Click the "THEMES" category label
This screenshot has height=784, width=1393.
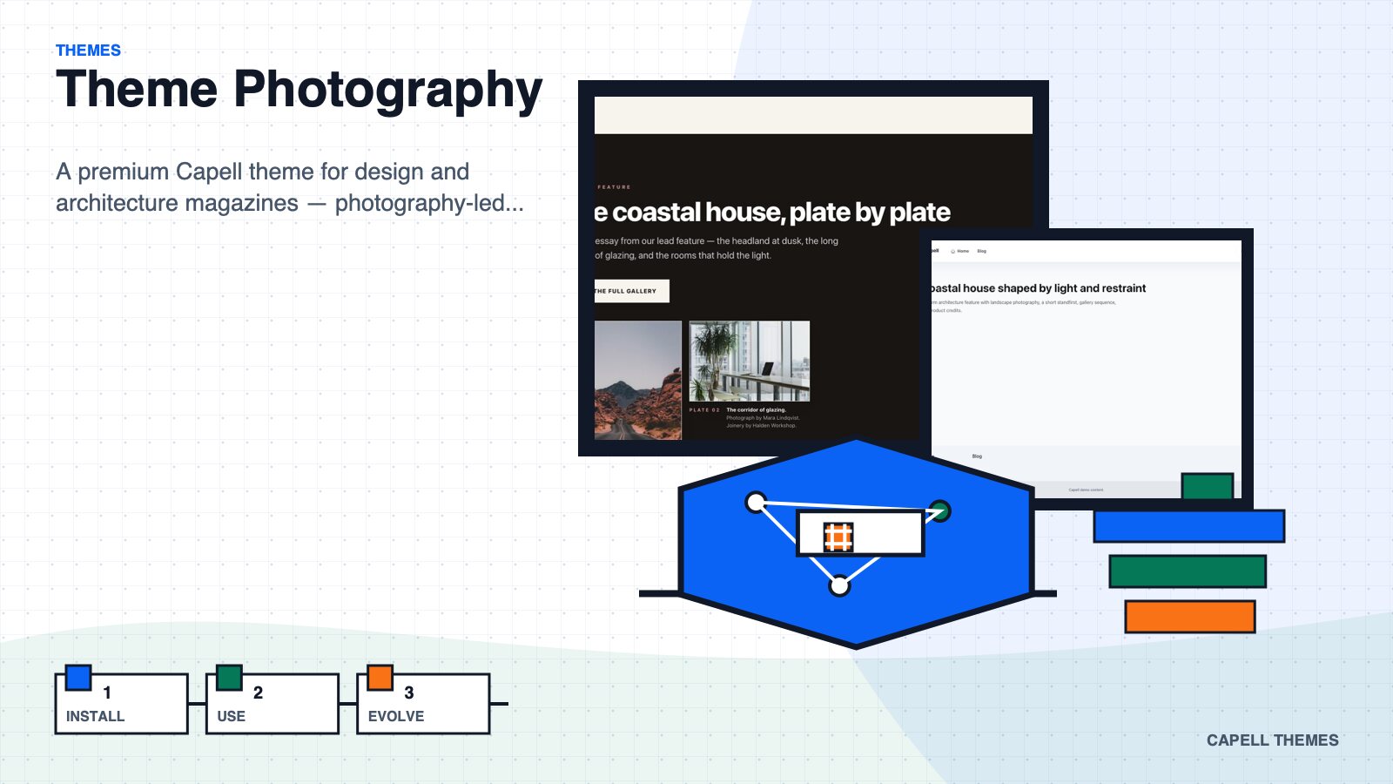coord(88,51)
